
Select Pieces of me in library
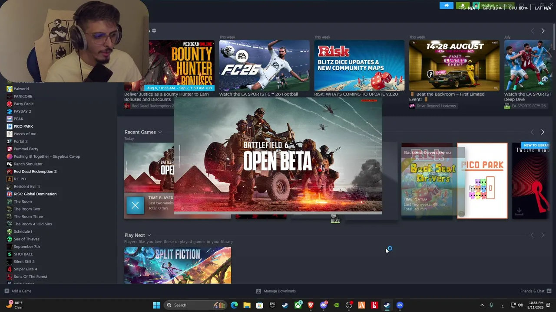pyautogui.click(x=25, y=134)
